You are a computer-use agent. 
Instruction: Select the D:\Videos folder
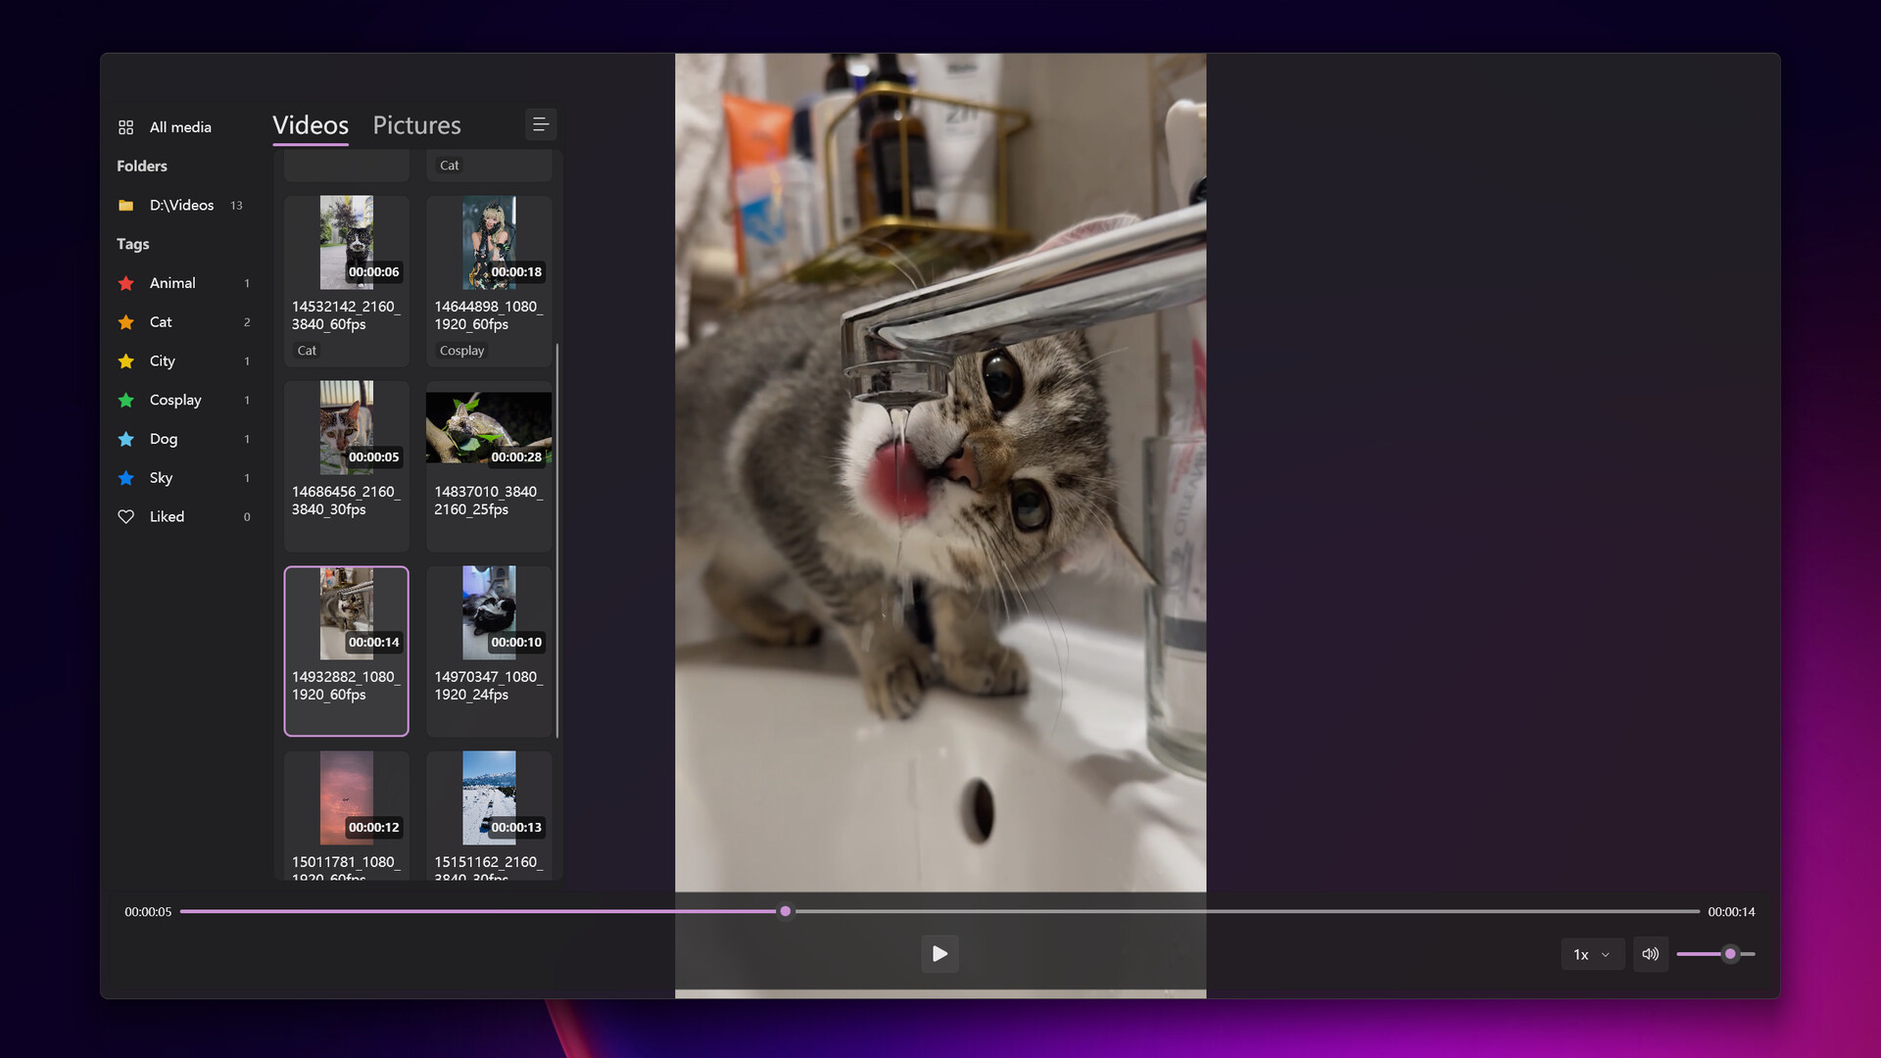182,205
